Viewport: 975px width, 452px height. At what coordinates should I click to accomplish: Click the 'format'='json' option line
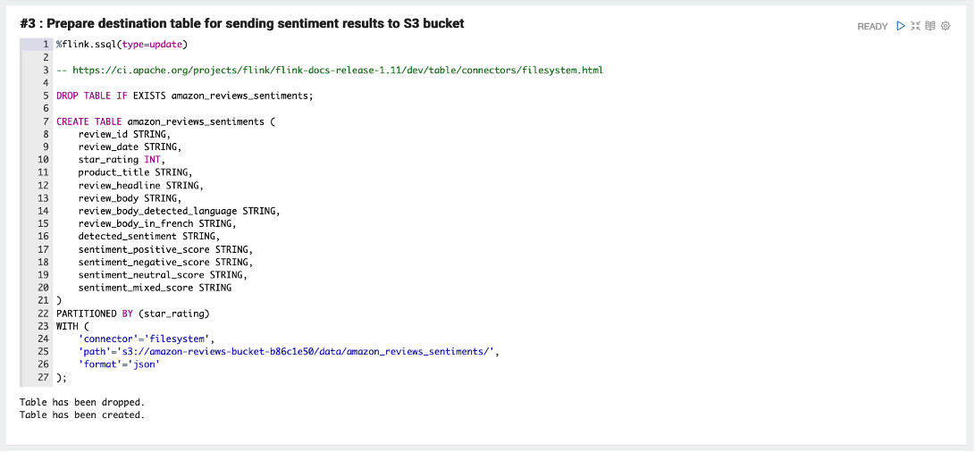pyautogui.click(x=120, y=364)
